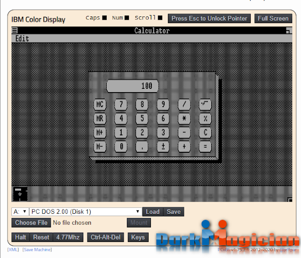The height and width of the screenshot is (258, 301).
Task: Click the Halt button
Action: [21, 237]
